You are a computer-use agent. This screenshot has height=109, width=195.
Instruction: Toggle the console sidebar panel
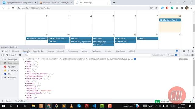pyautogui.click(x=2, y=55)
